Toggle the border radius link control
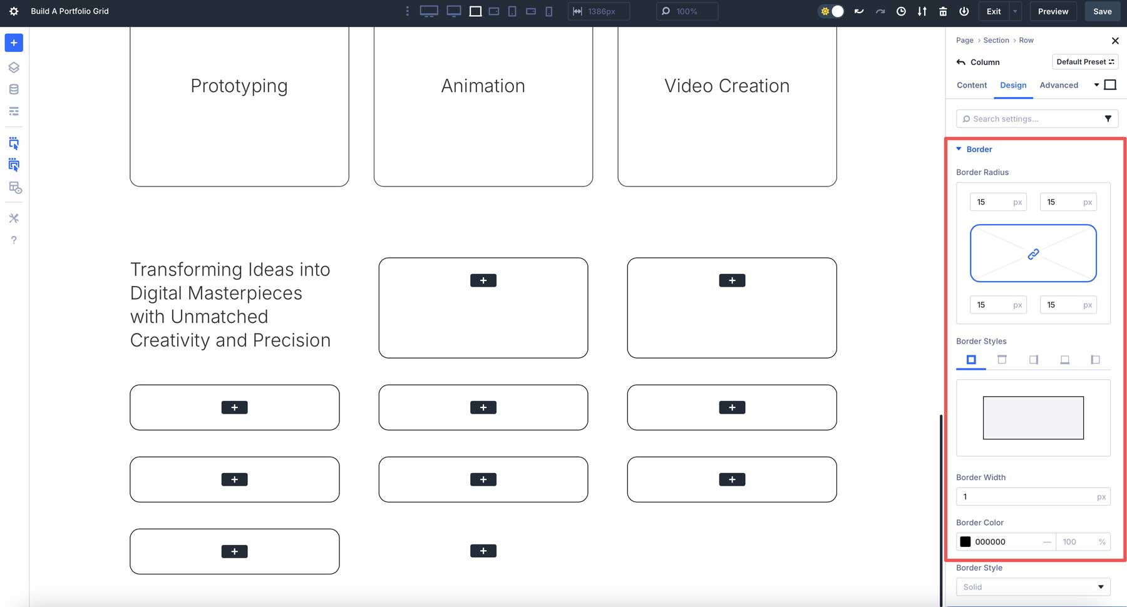Image resolution: width=1127 pixels, height=607 pixels. coord(1032,253)
